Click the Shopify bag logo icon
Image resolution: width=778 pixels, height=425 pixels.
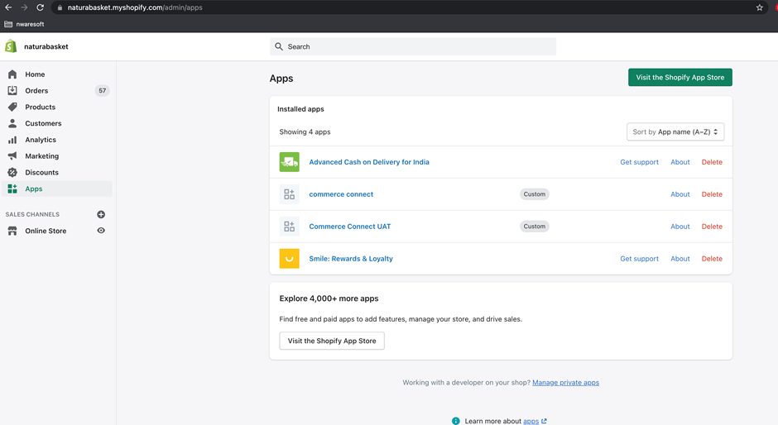tap(11, 46)
